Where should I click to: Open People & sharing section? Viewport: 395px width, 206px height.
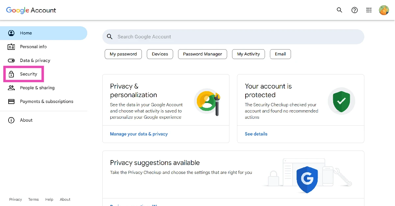[37, 88]
